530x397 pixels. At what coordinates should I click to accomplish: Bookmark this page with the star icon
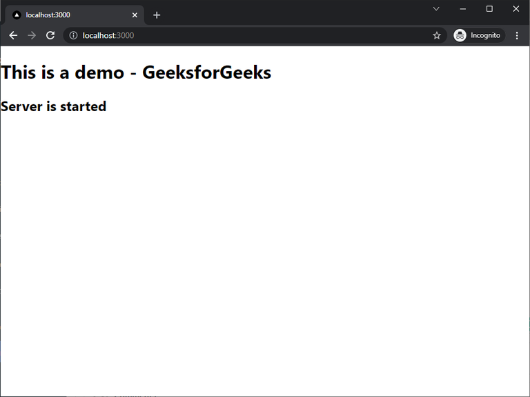(x=437, y=35)
